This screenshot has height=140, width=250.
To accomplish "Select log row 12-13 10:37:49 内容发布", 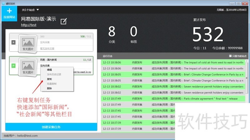I will click(x=173, y=99).
